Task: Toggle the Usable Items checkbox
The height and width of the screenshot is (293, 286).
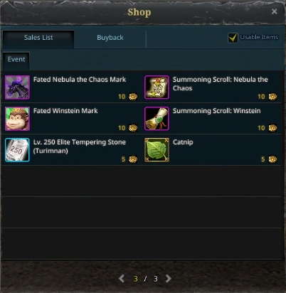Action: tap(233, 38)
